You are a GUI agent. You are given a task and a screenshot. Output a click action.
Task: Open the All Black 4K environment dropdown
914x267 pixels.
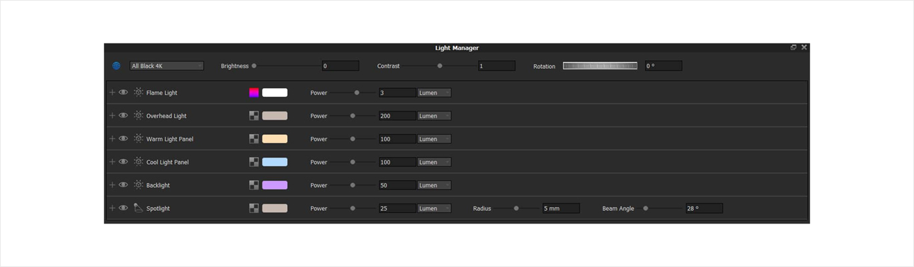click(x=167, y=66)
